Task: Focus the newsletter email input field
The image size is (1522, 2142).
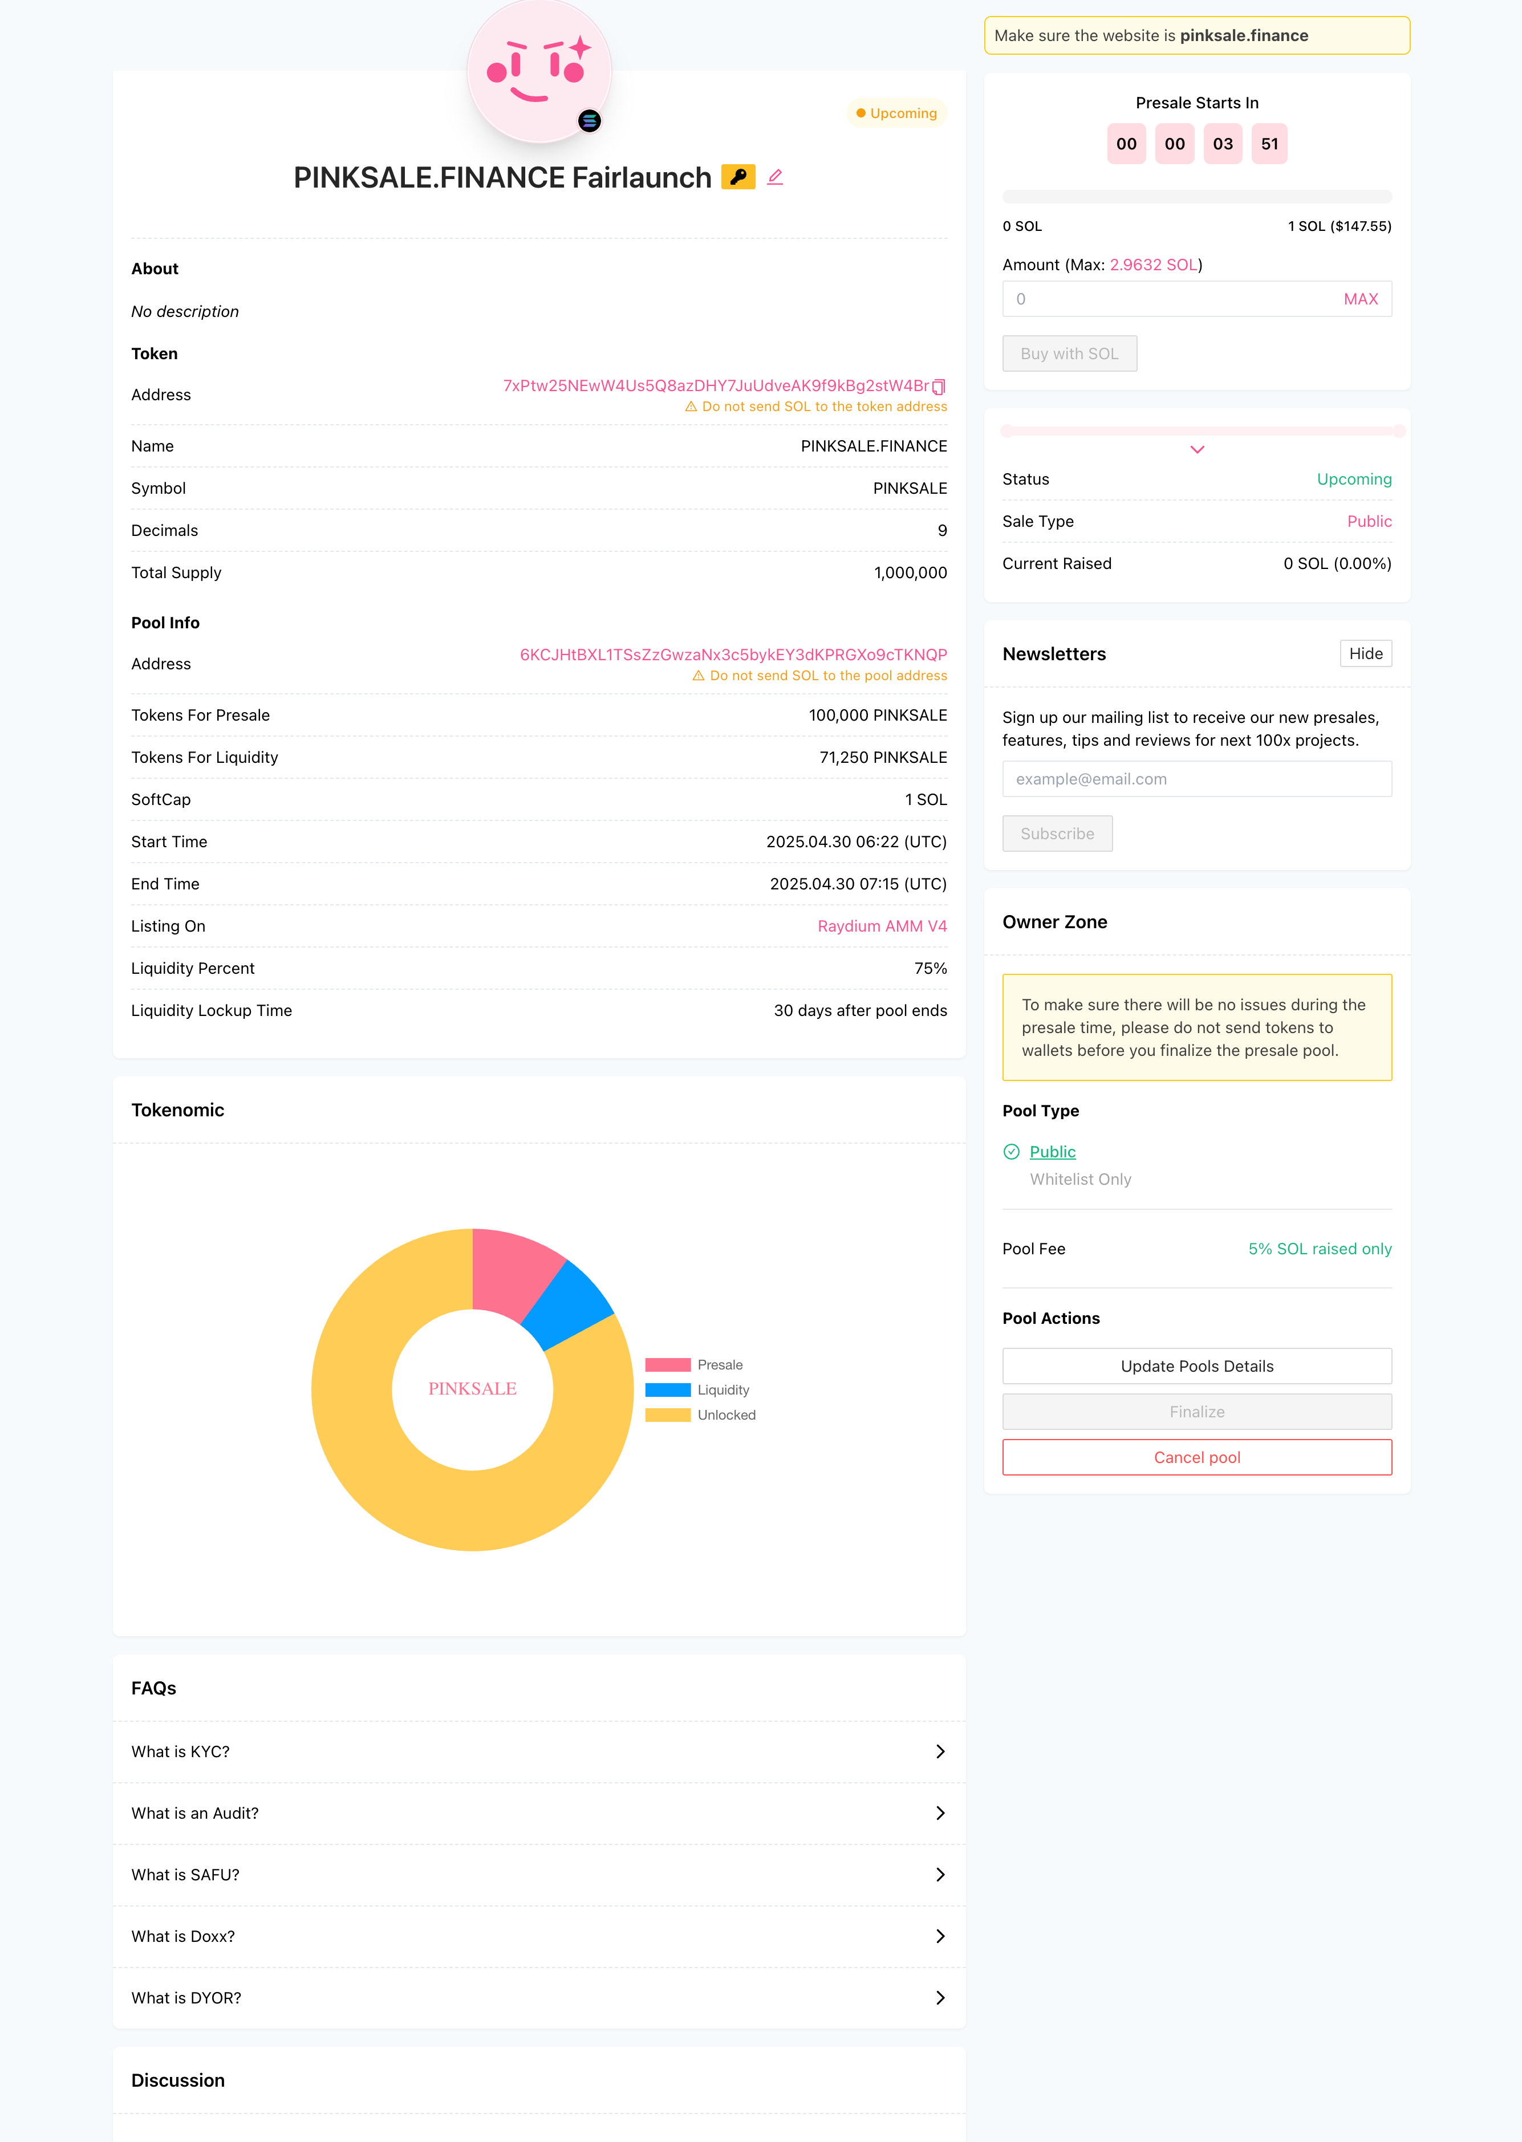Action: [x=1197, y=779]
